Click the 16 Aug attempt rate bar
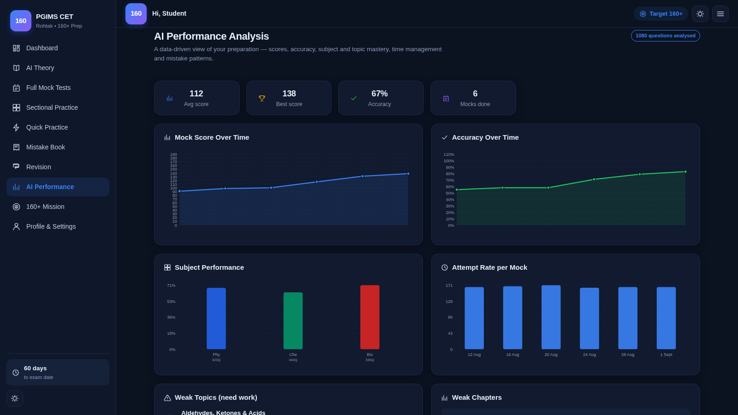738x415 pixels. pos(512,318)
